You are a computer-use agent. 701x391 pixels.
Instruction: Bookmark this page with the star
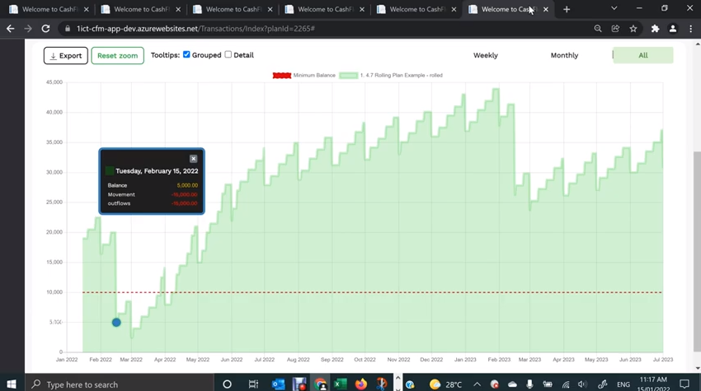coord(633,29)
